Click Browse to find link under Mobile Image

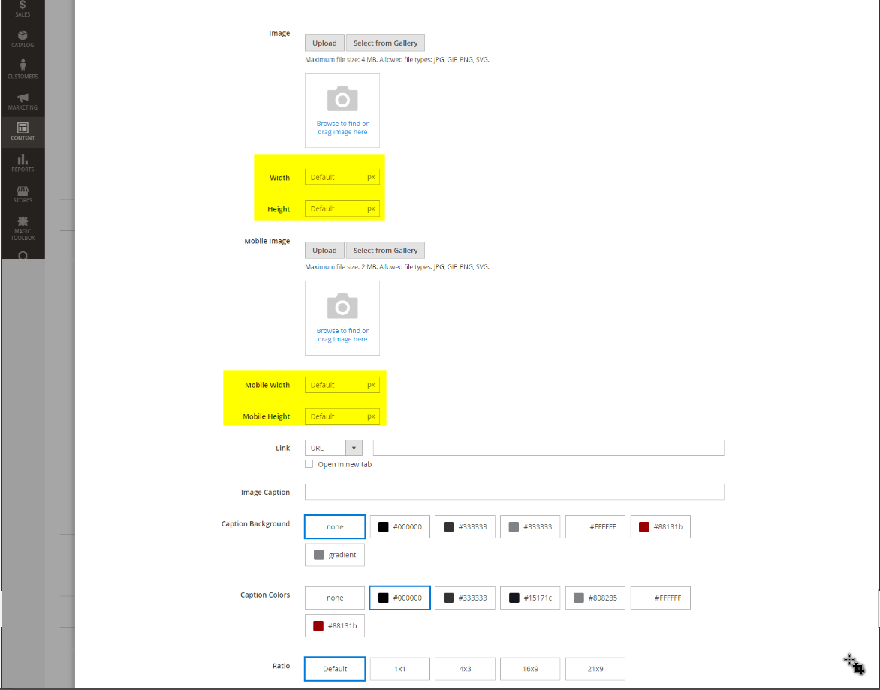point(342,335)
